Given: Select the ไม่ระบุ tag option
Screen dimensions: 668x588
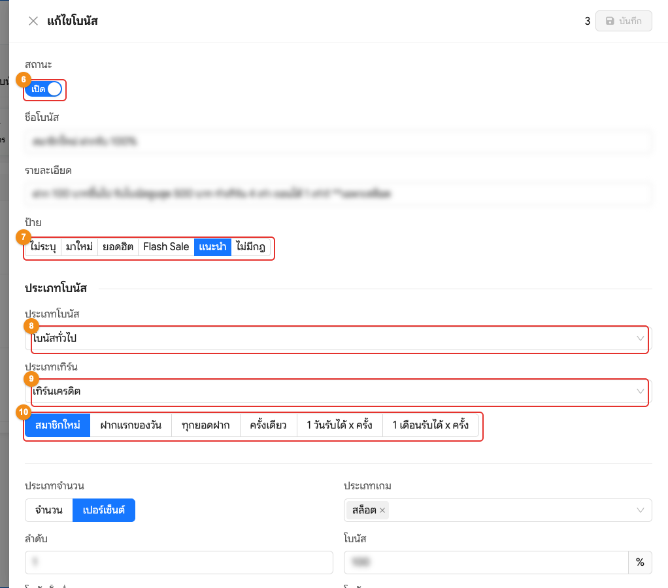Looking at the screenshot, I should 43,247.
